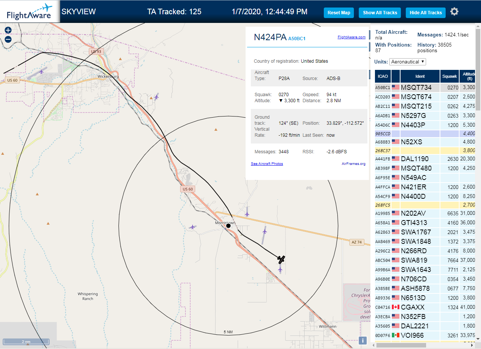This screenshot has height=349, width=481.
Task: Click A50BC1 ICAO code beside N424PA title
Action: (297, 38)
